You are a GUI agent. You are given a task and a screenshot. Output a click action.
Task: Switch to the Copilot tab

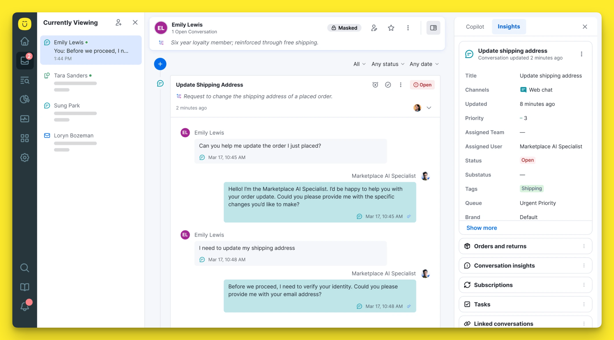tap(474, 26)
